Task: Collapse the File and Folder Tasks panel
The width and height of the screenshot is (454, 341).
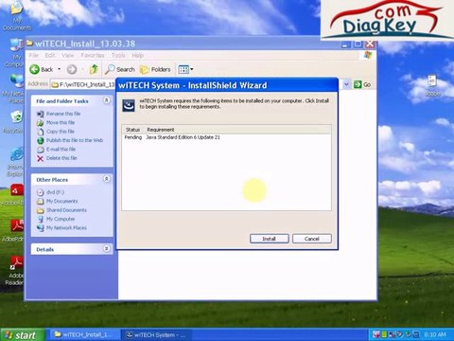Action: click(107, 100)
